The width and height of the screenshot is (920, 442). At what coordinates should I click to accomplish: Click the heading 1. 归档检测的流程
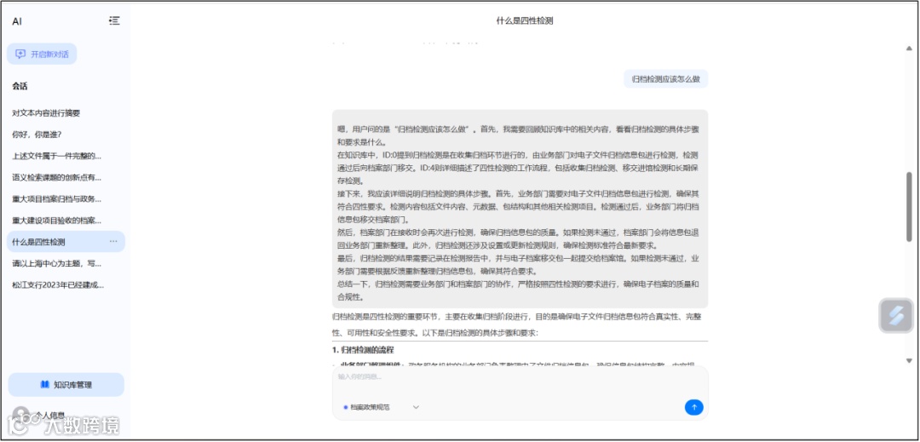click(363, 350)
